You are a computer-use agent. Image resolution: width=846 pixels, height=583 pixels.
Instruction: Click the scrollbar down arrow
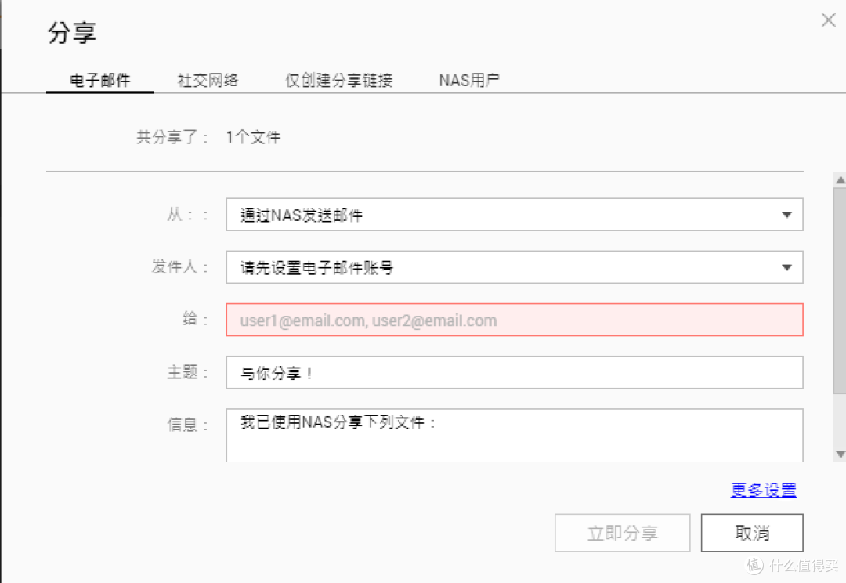coord(840,454)
